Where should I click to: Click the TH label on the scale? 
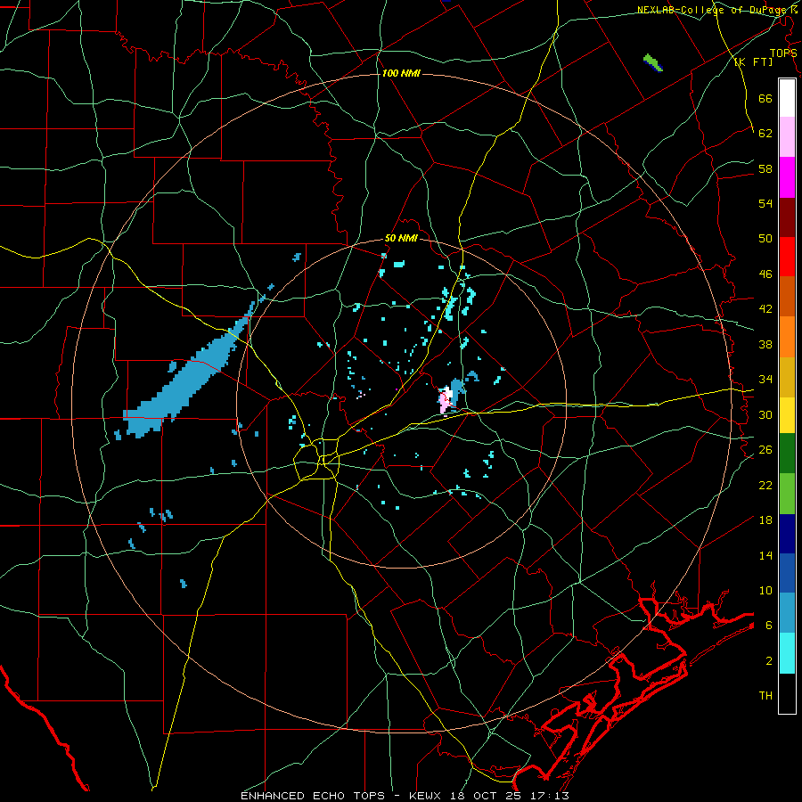coord(765,695)
